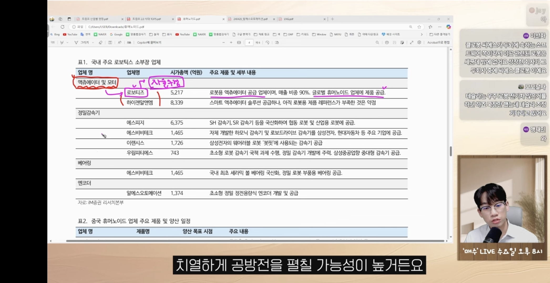The width and height of the screenshot is (550, 283).
Task: Click the 하이젠알앤엠 company name cell
Action: [140, 103]
